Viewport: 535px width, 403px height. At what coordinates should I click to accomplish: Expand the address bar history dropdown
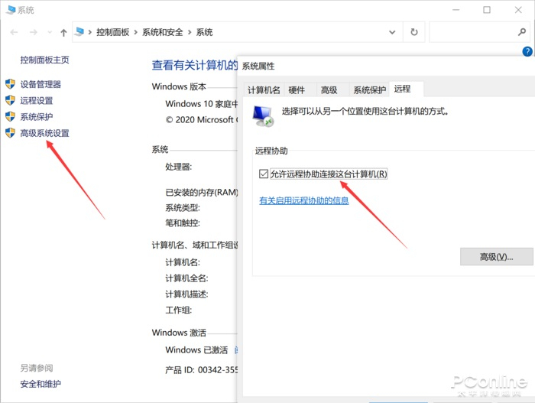coord(392,32)
